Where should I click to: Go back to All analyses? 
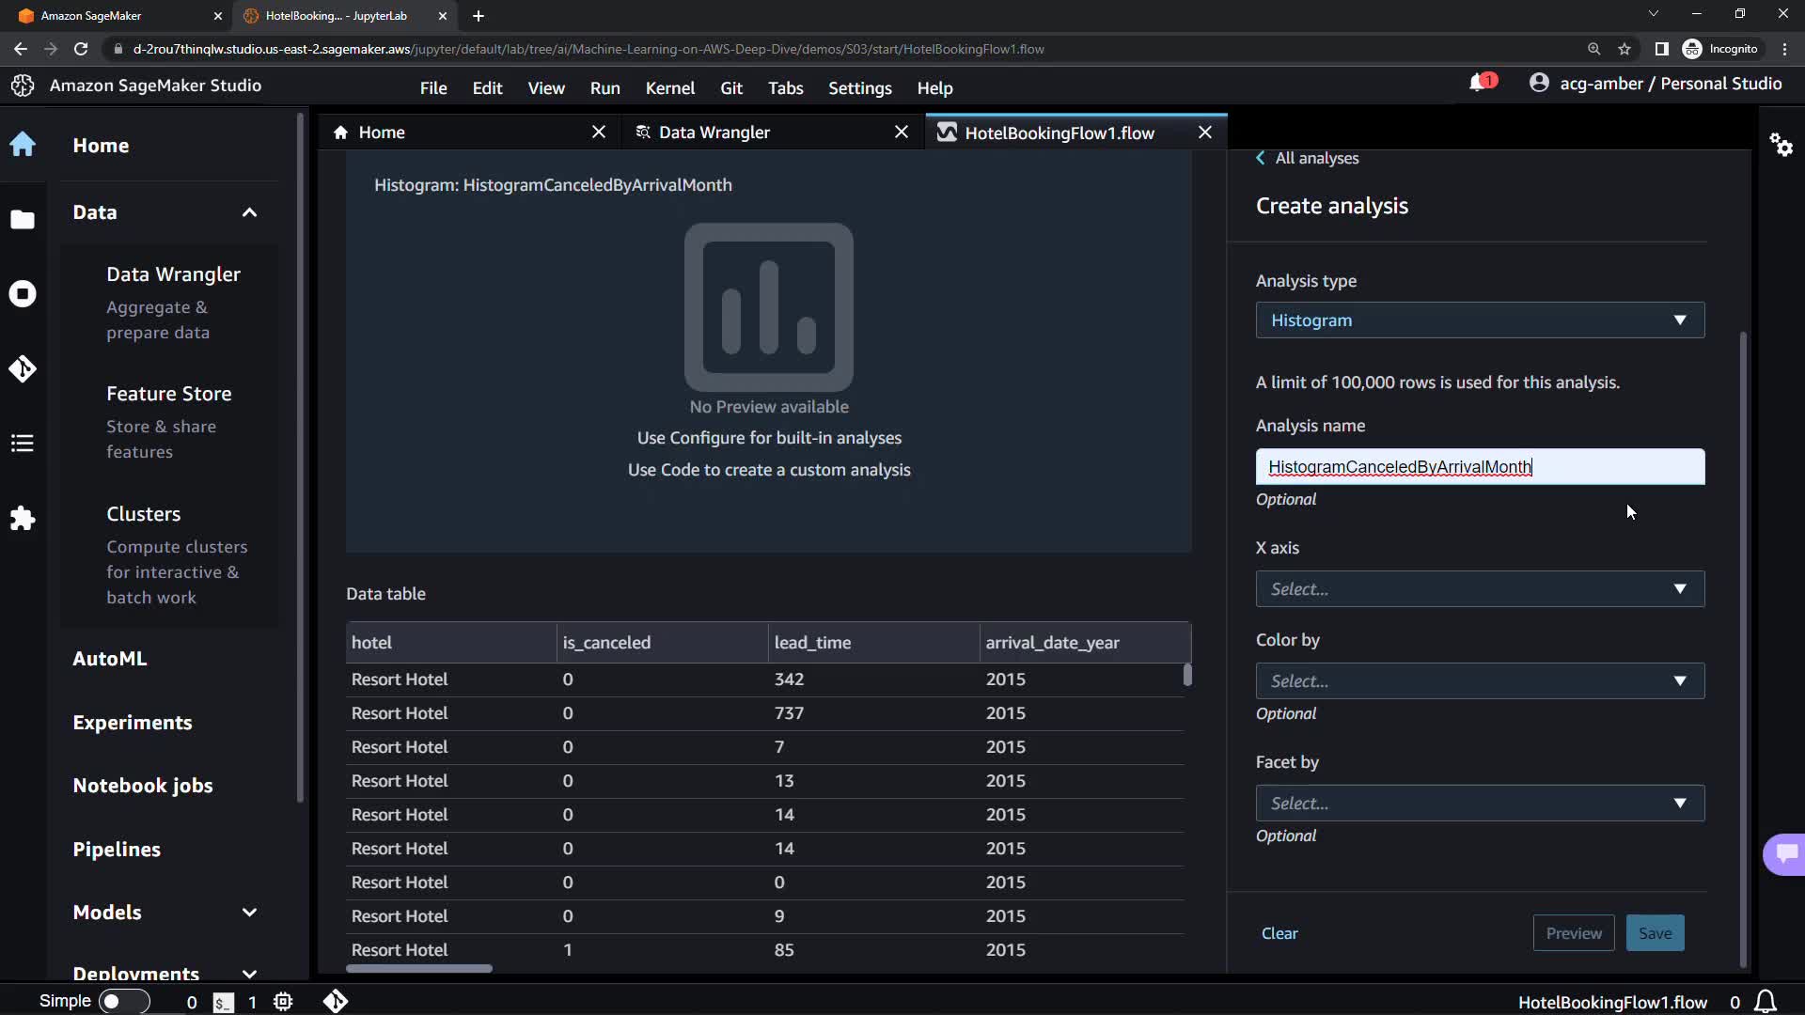tap(1308, 158)
